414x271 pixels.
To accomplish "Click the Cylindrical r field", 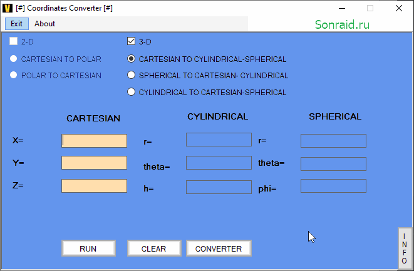I will point(219,140).
